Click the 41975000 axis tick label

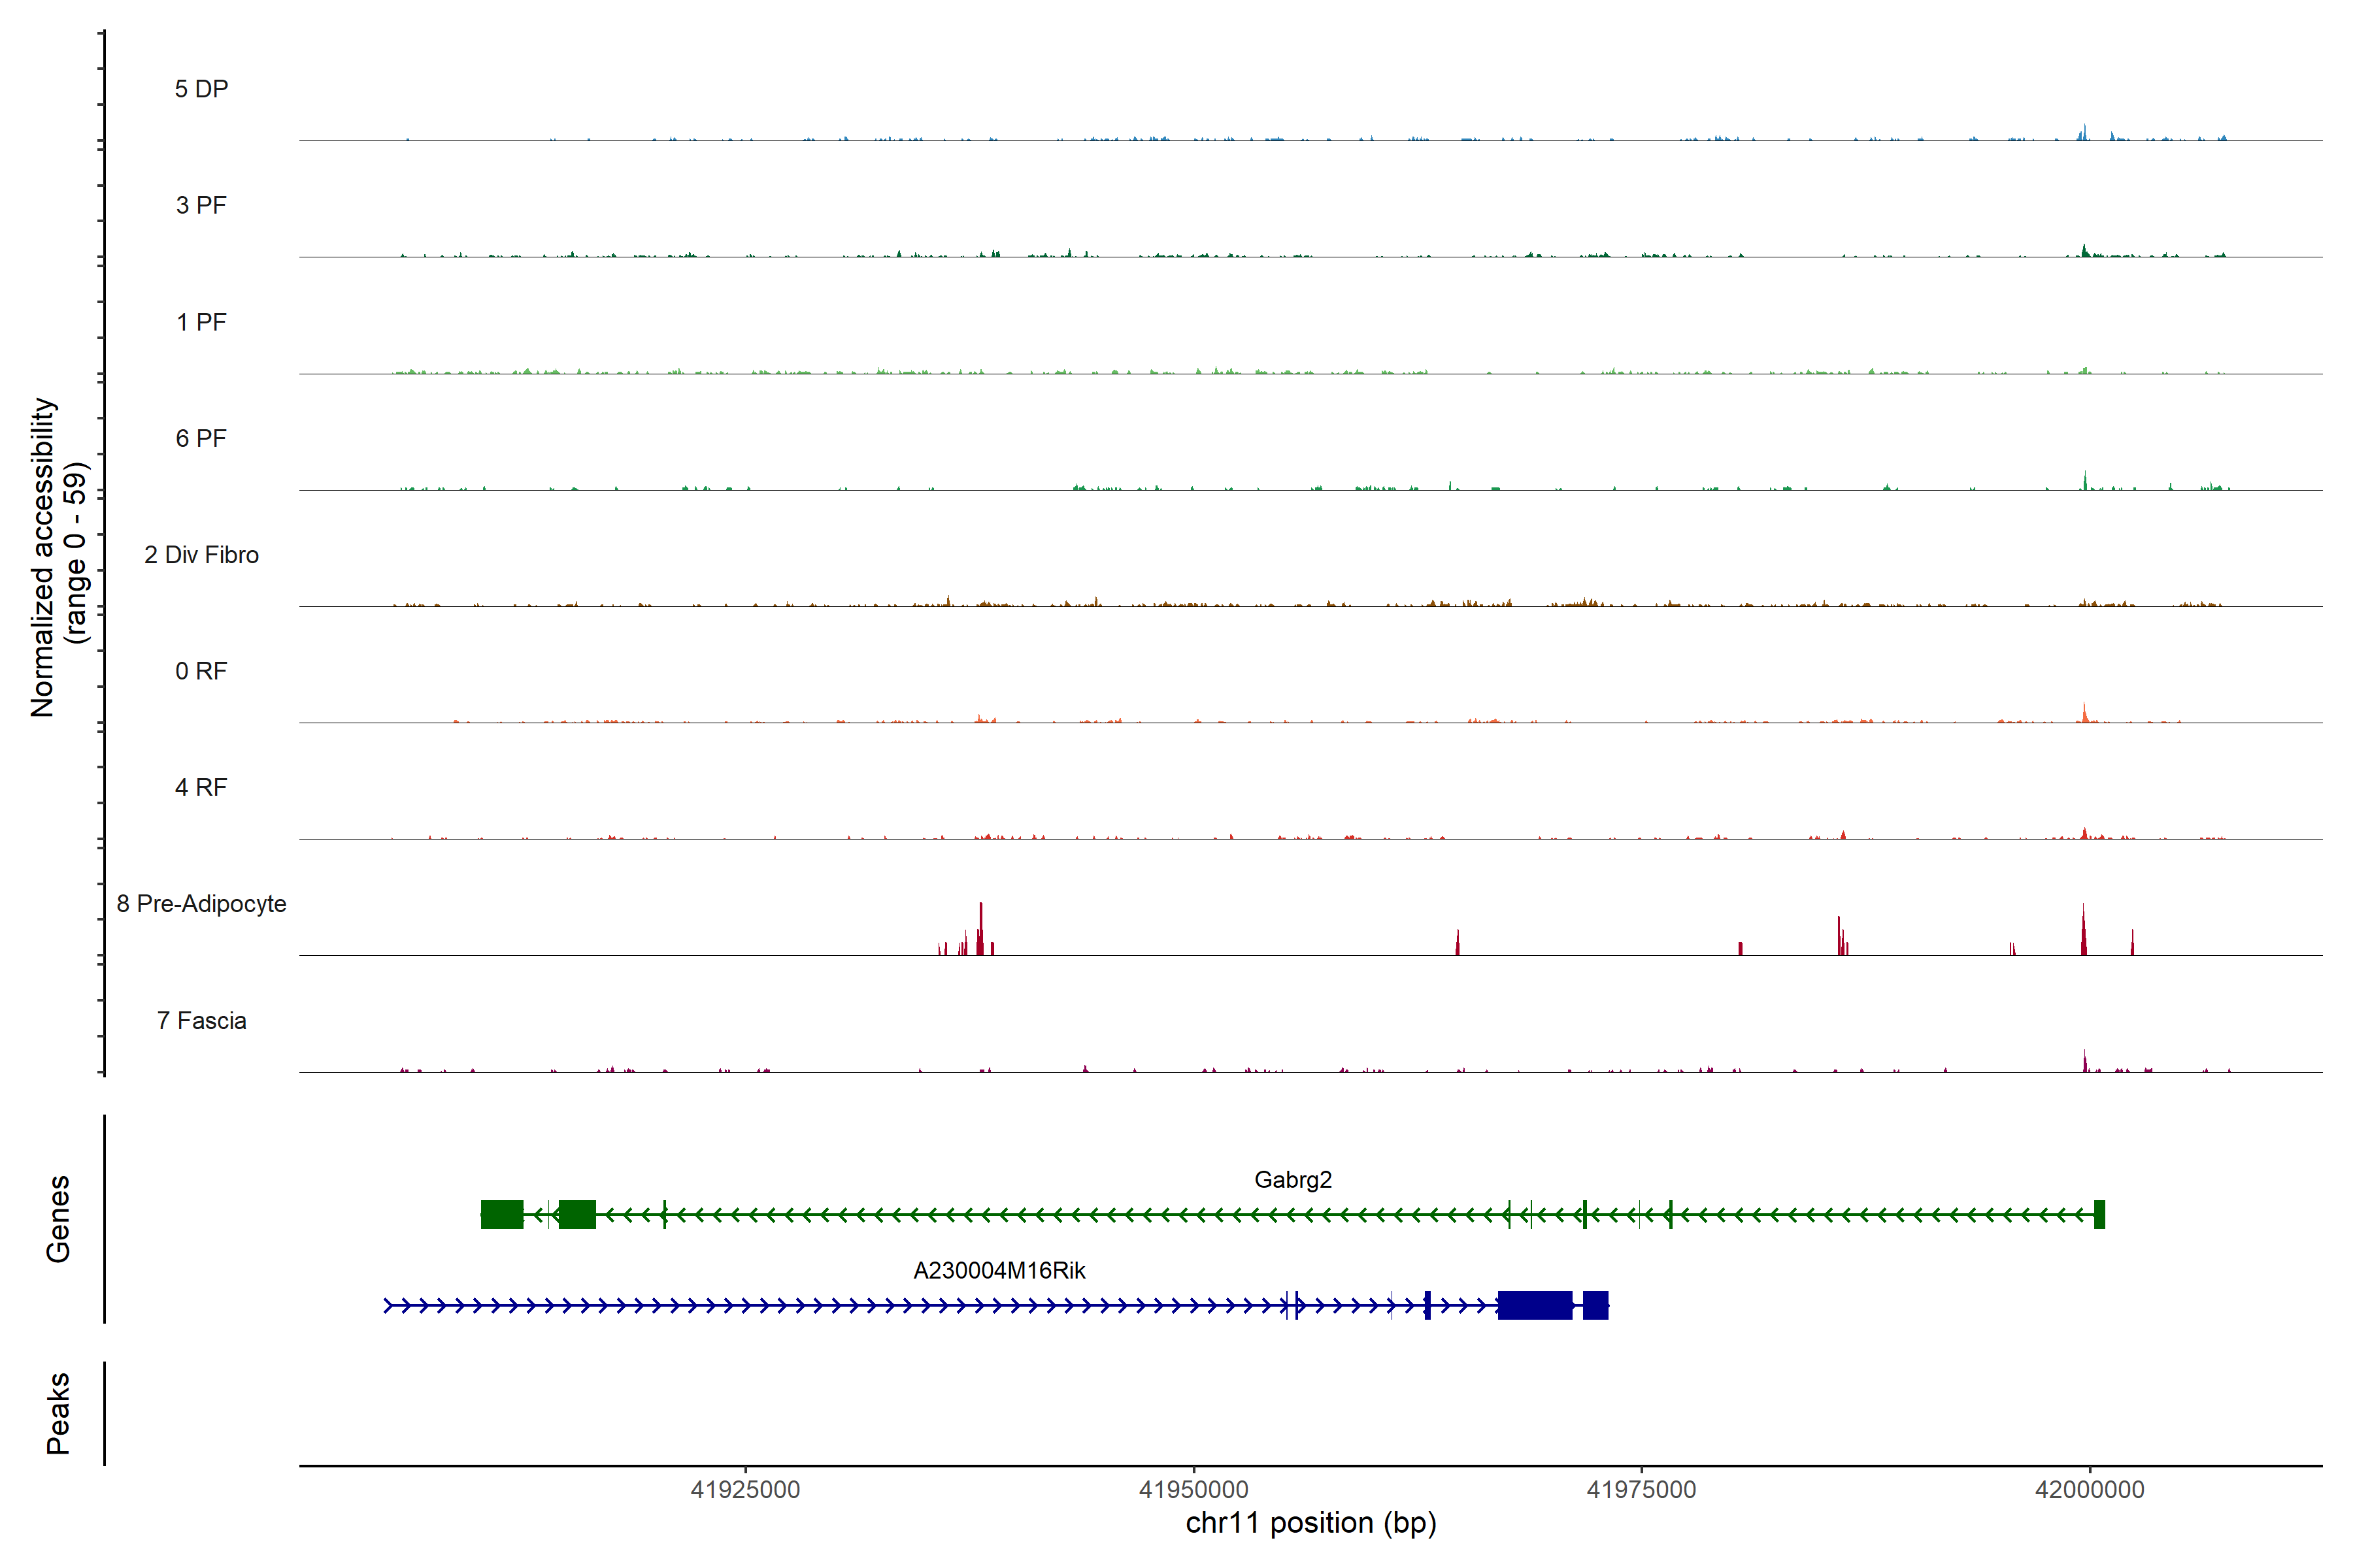1641,1490
